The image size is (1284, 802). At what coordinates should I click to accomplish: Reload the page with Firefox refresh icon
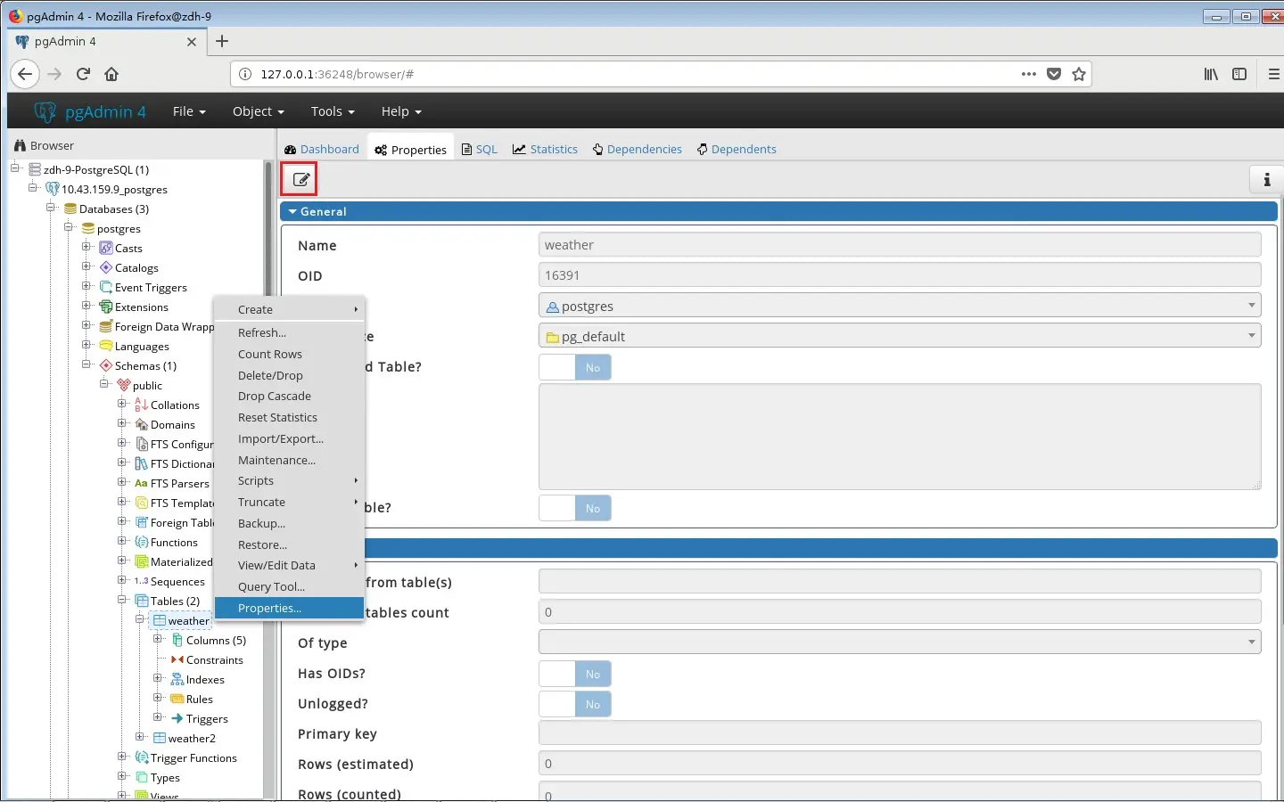point(83,74)
